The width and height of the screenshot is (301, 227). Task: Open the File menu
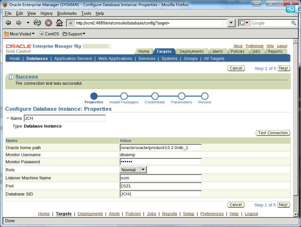(8, 13)
